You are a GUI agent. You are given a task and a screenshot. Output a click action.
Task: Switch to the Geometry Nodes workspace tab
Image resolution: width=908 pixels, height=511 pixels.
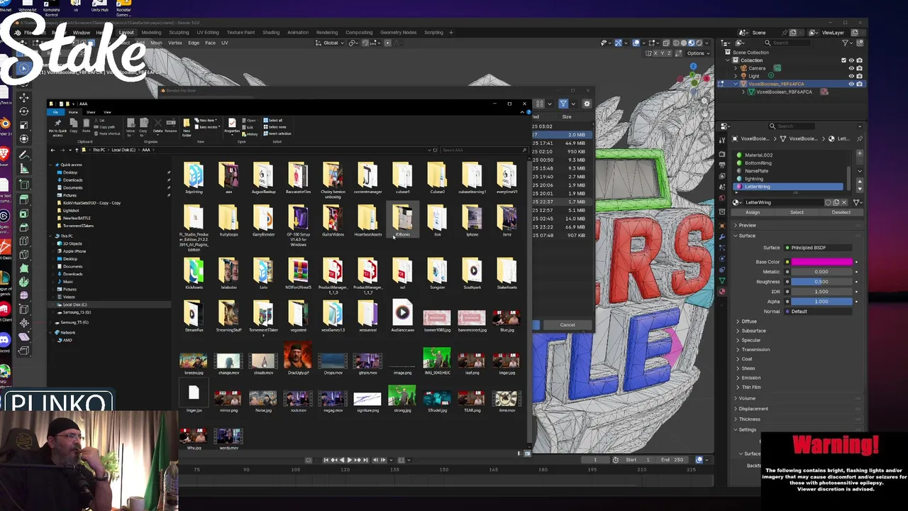(398, 33)
